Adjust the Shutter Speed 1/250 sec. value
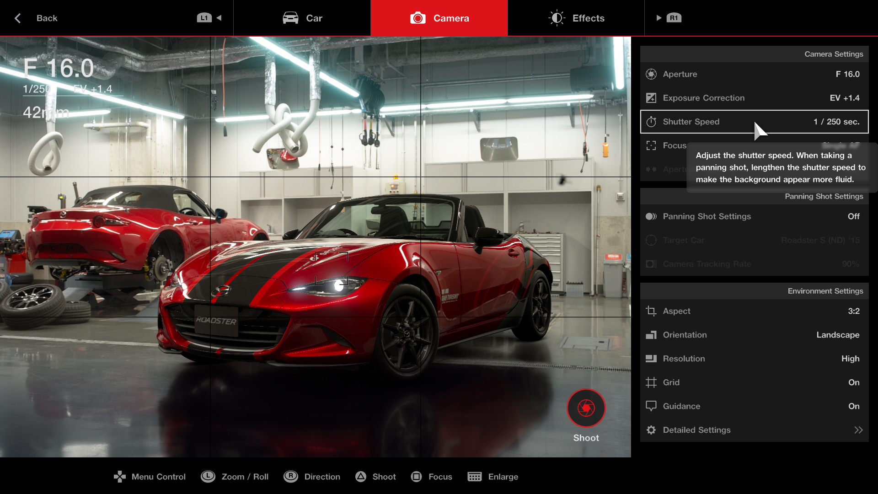The height and width of the screenshot is (494, 878). coord(836,122)
